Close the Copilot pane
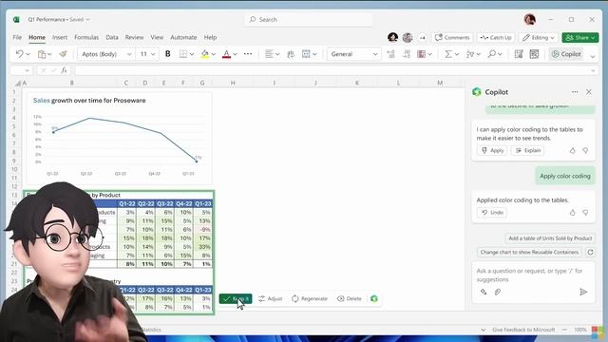The width and height of the screenshot is (608, 342). (589, 92)
